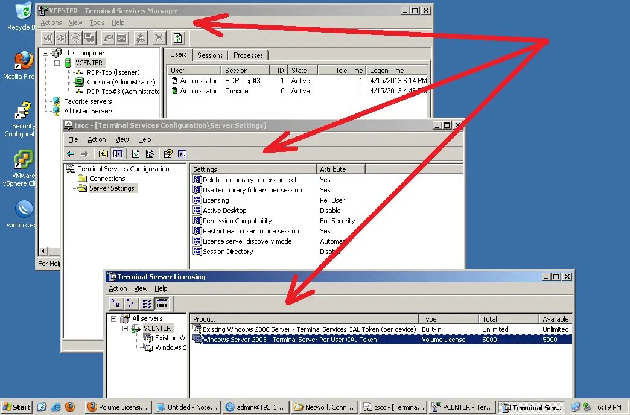
Task: Click the Refresh icon in tscc toolbar
Action: [136, 153]
